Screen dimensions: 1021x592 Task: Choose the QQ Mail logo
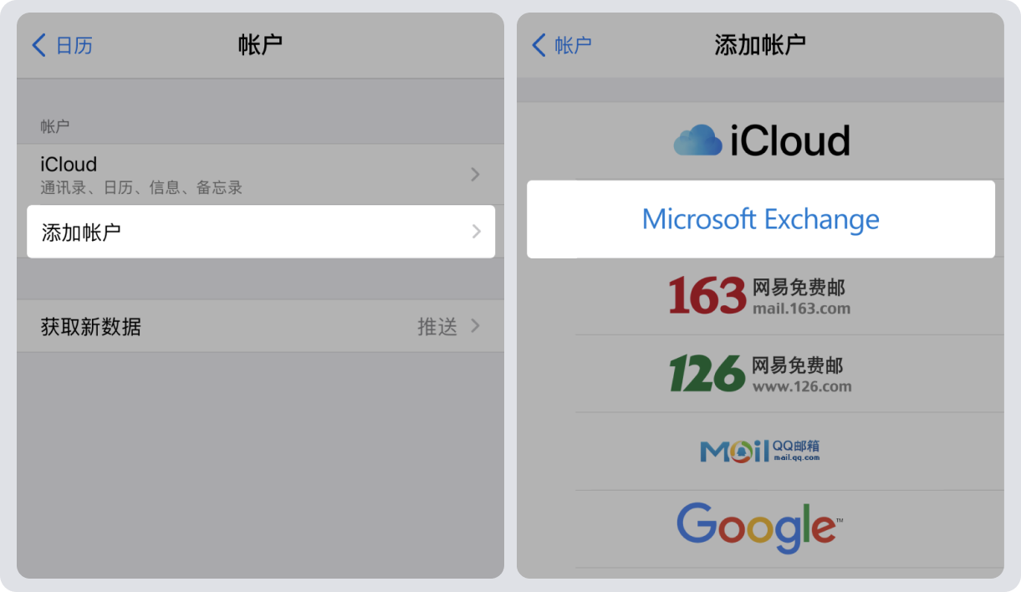point(760,452)
